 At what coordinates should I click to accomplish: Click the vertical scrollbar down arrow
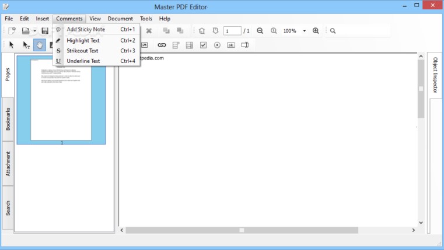(421, 223)
